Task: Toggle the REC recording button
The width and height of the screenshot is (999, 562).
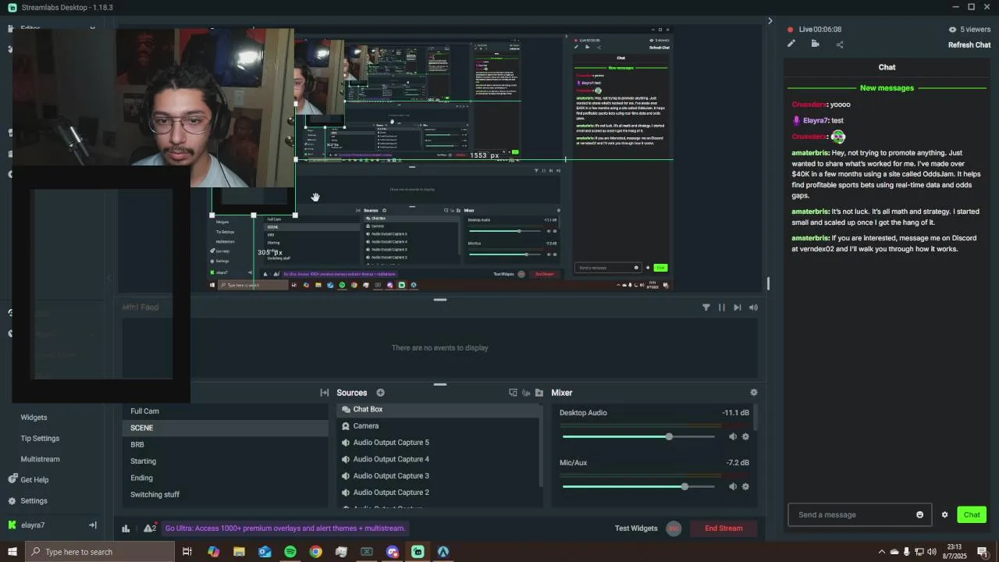Action: 674,528
